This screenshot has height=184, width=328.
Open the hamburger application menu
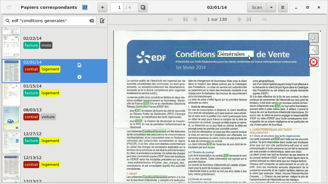pyautogui.click(x=282, y=7)
